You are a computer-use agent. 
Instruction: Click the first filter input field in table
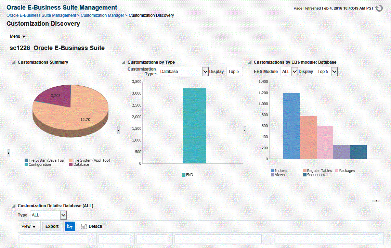53,239
